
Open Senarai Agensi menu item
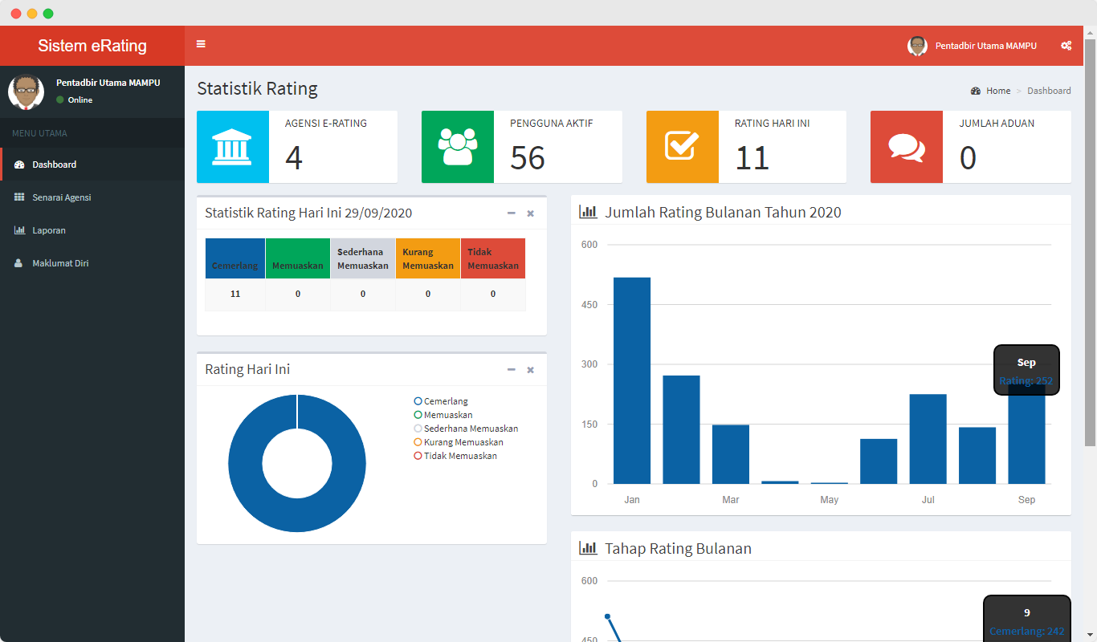[92, 197]
